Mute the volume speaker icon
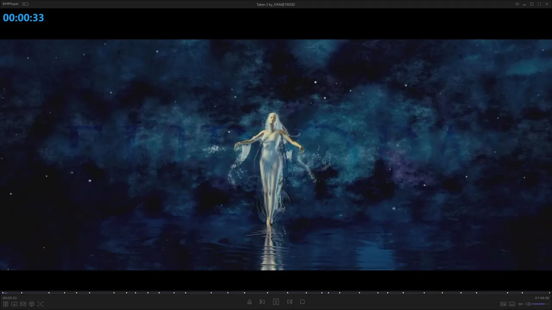The width and height of the screenshot is (552, 310). [x=528, y=304]
